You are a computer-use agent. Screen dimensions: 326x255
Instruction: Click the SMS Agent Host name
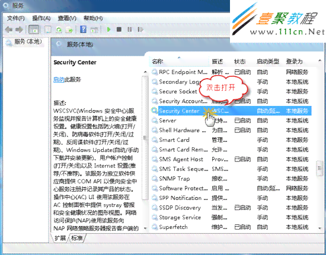coord(181,159)
